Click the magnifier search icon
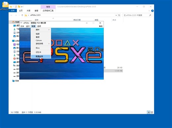172x128 pixels. click(150, 15)
